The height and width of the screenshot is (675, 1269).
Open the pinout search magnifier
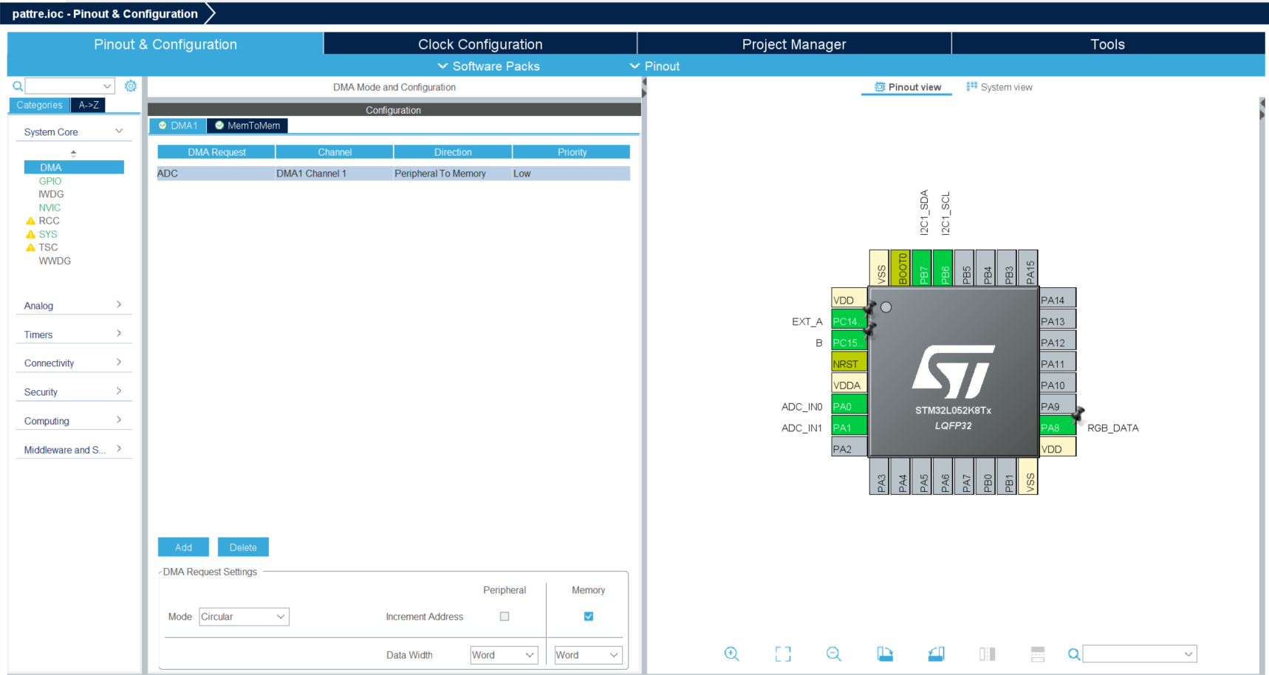coord(1073,654)
